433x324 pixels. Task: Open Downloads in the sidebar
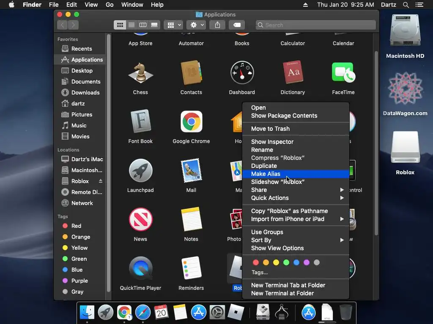(x=80, y=92)
